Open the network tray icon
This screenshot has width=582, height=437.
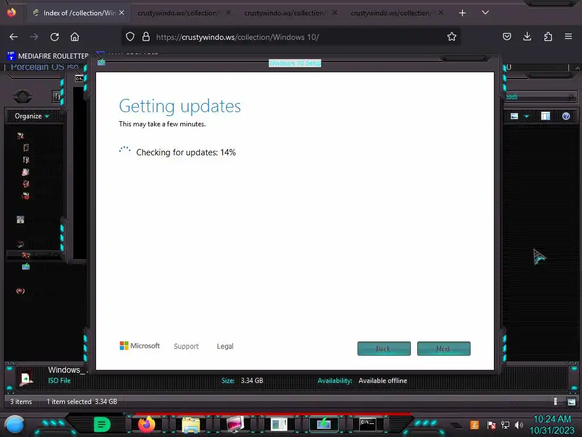pyautogui.click(x=505, y=424)
